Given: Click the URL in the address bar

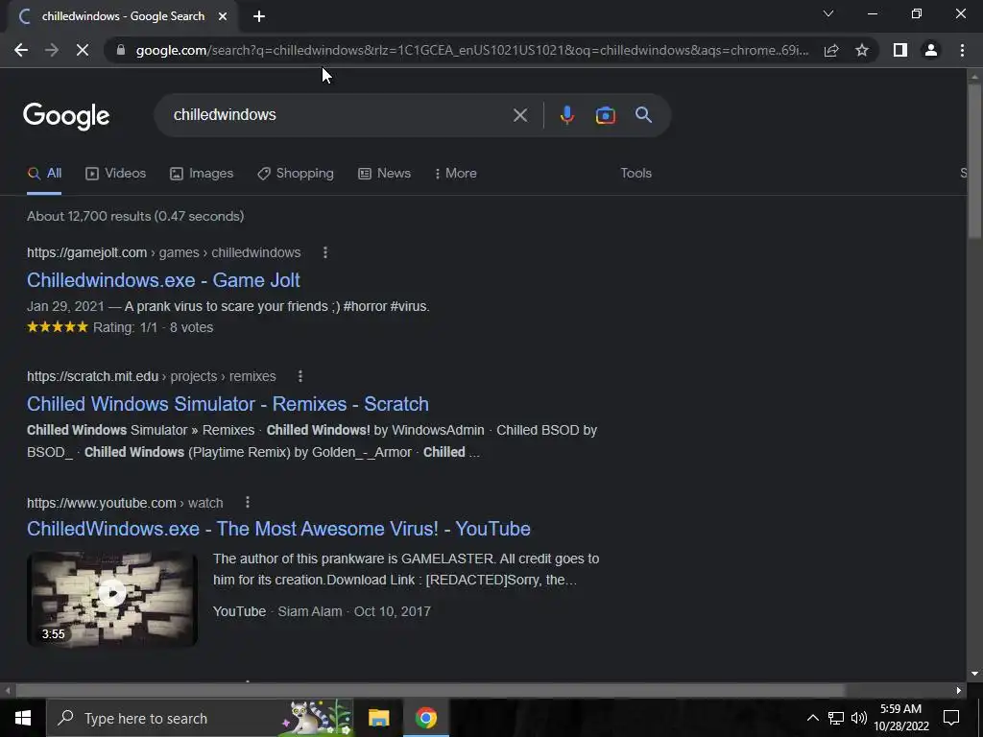Looking at the screenshot, I should tap(472, 50).
